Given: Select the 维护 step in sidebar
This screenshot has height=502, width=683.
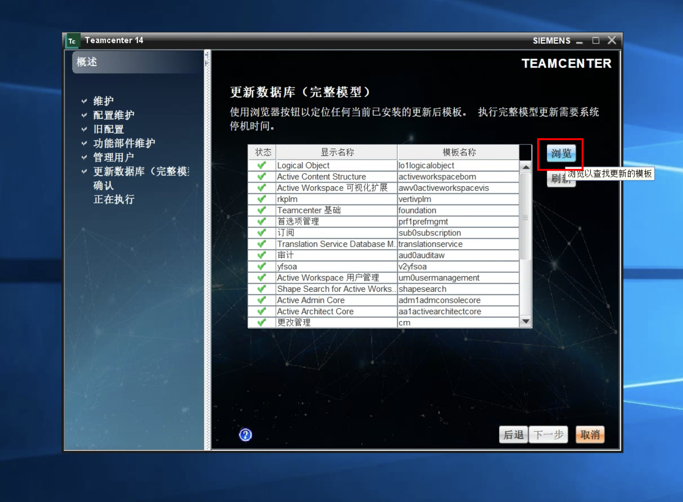Looking at the screenshot, I should tap(103, 101).
